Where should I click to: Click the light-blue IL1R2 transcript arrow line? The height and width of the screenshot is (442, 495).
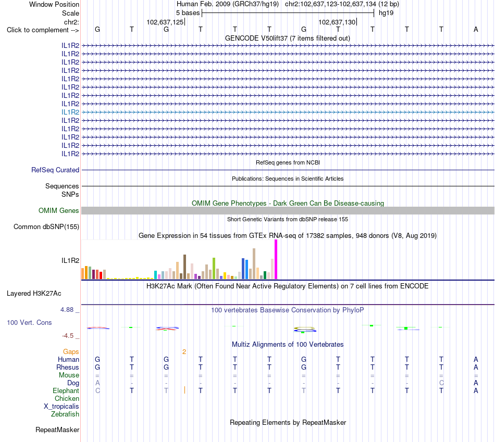pyautogui.click(x=288, y=112)
